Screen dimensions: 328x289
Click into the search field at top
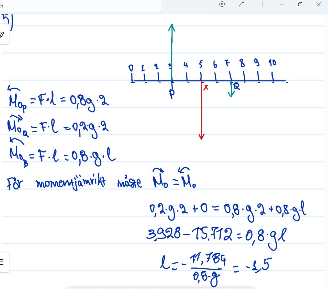pos(80,6)
